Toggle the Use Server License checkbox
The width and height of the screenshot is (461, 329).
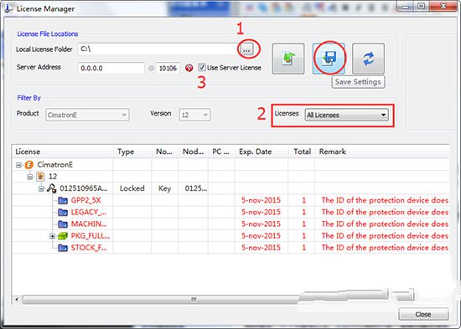(x=202, y=68)
